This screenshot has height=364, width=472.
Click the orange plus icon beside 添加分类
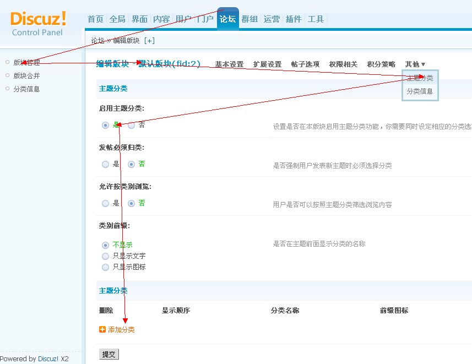(x=102, y=329)
